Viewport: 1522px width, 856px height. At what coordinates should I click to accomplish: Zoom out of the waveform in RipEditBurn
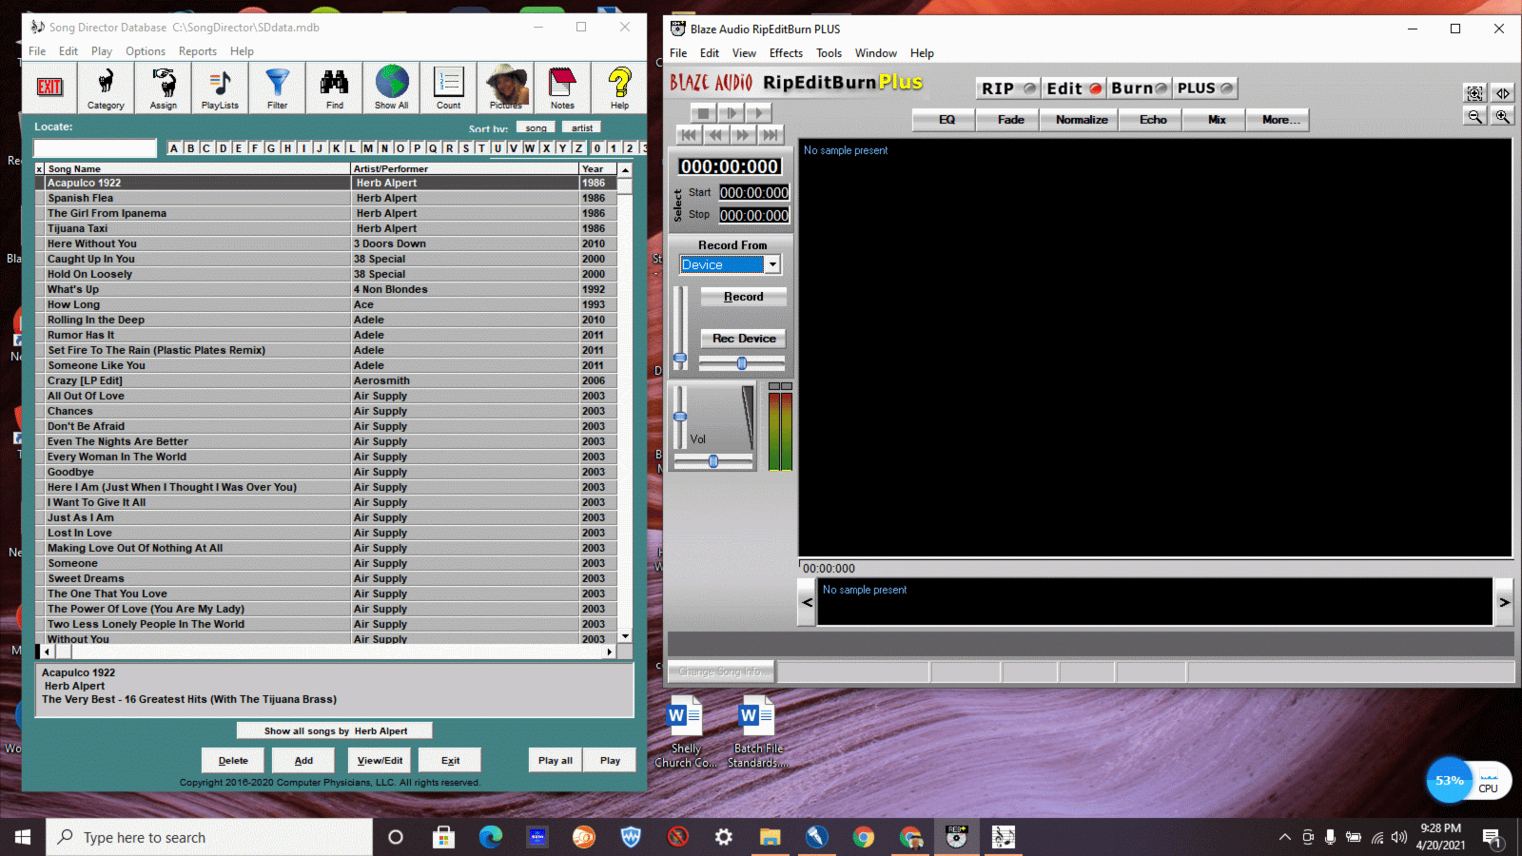click(1474, 116)
